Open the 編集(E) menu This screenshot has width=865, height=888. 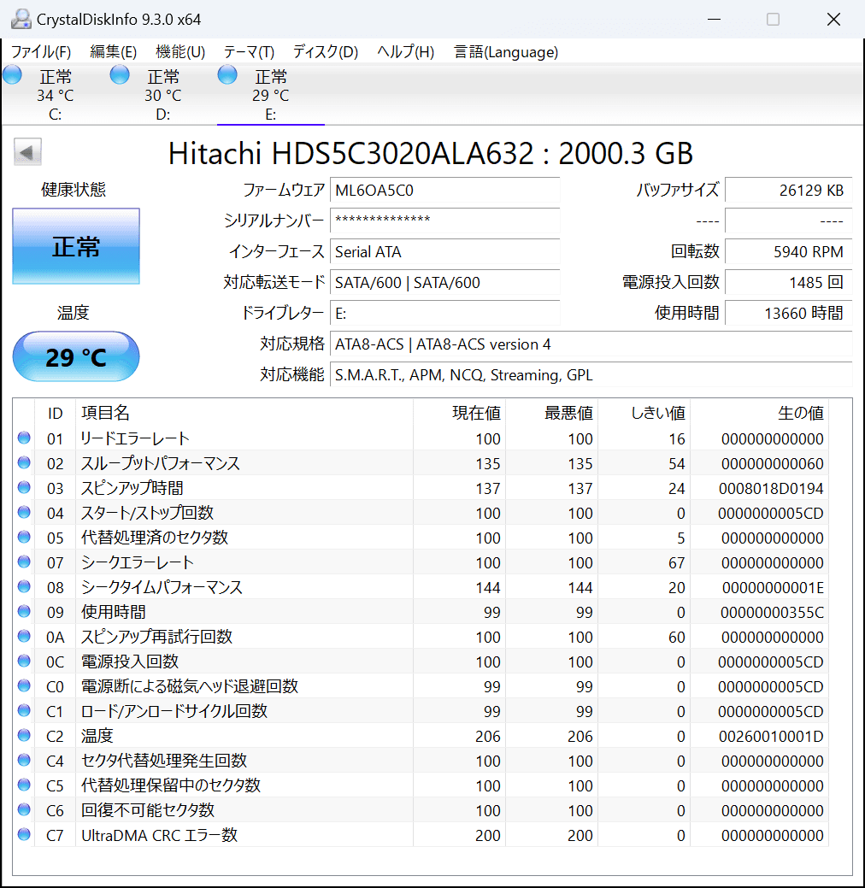coord(113,52)
